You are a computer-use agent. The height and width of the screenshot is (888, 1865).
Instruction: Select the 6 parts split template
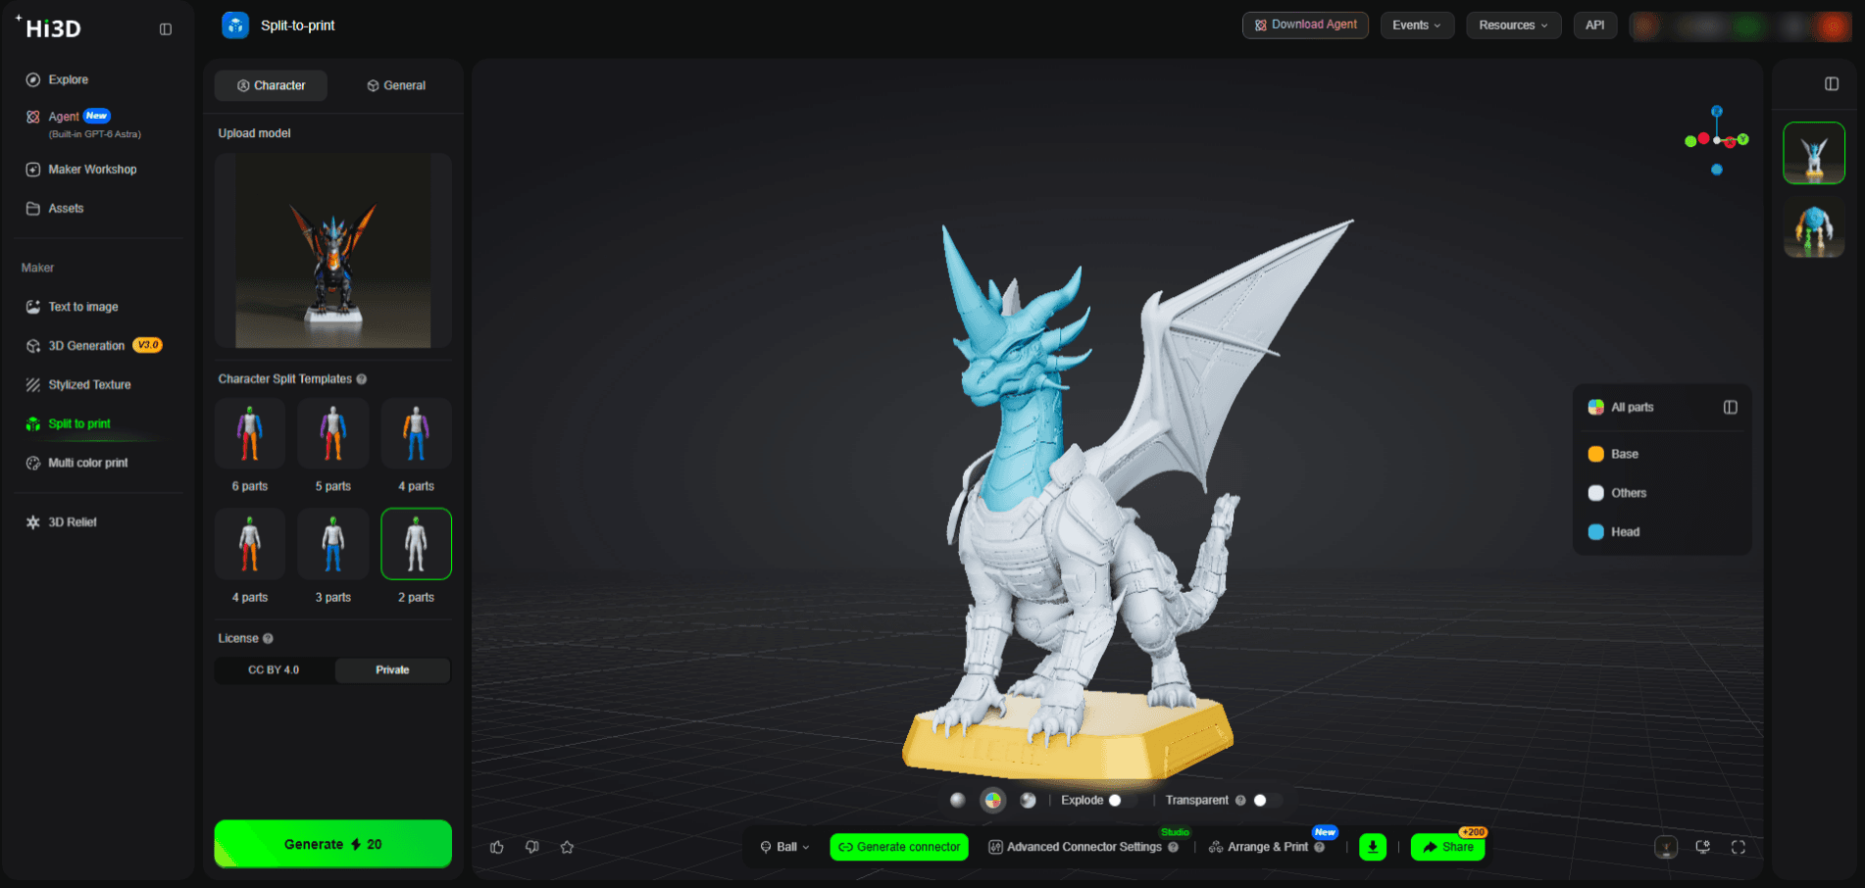pyautogui.click(x=250, y=434)
